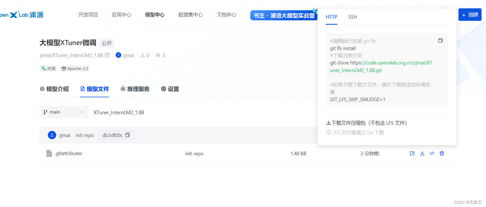This screenshot has width=486, height=207.
Task: Click the .gitattributes file icon
Action: [49, 153]
